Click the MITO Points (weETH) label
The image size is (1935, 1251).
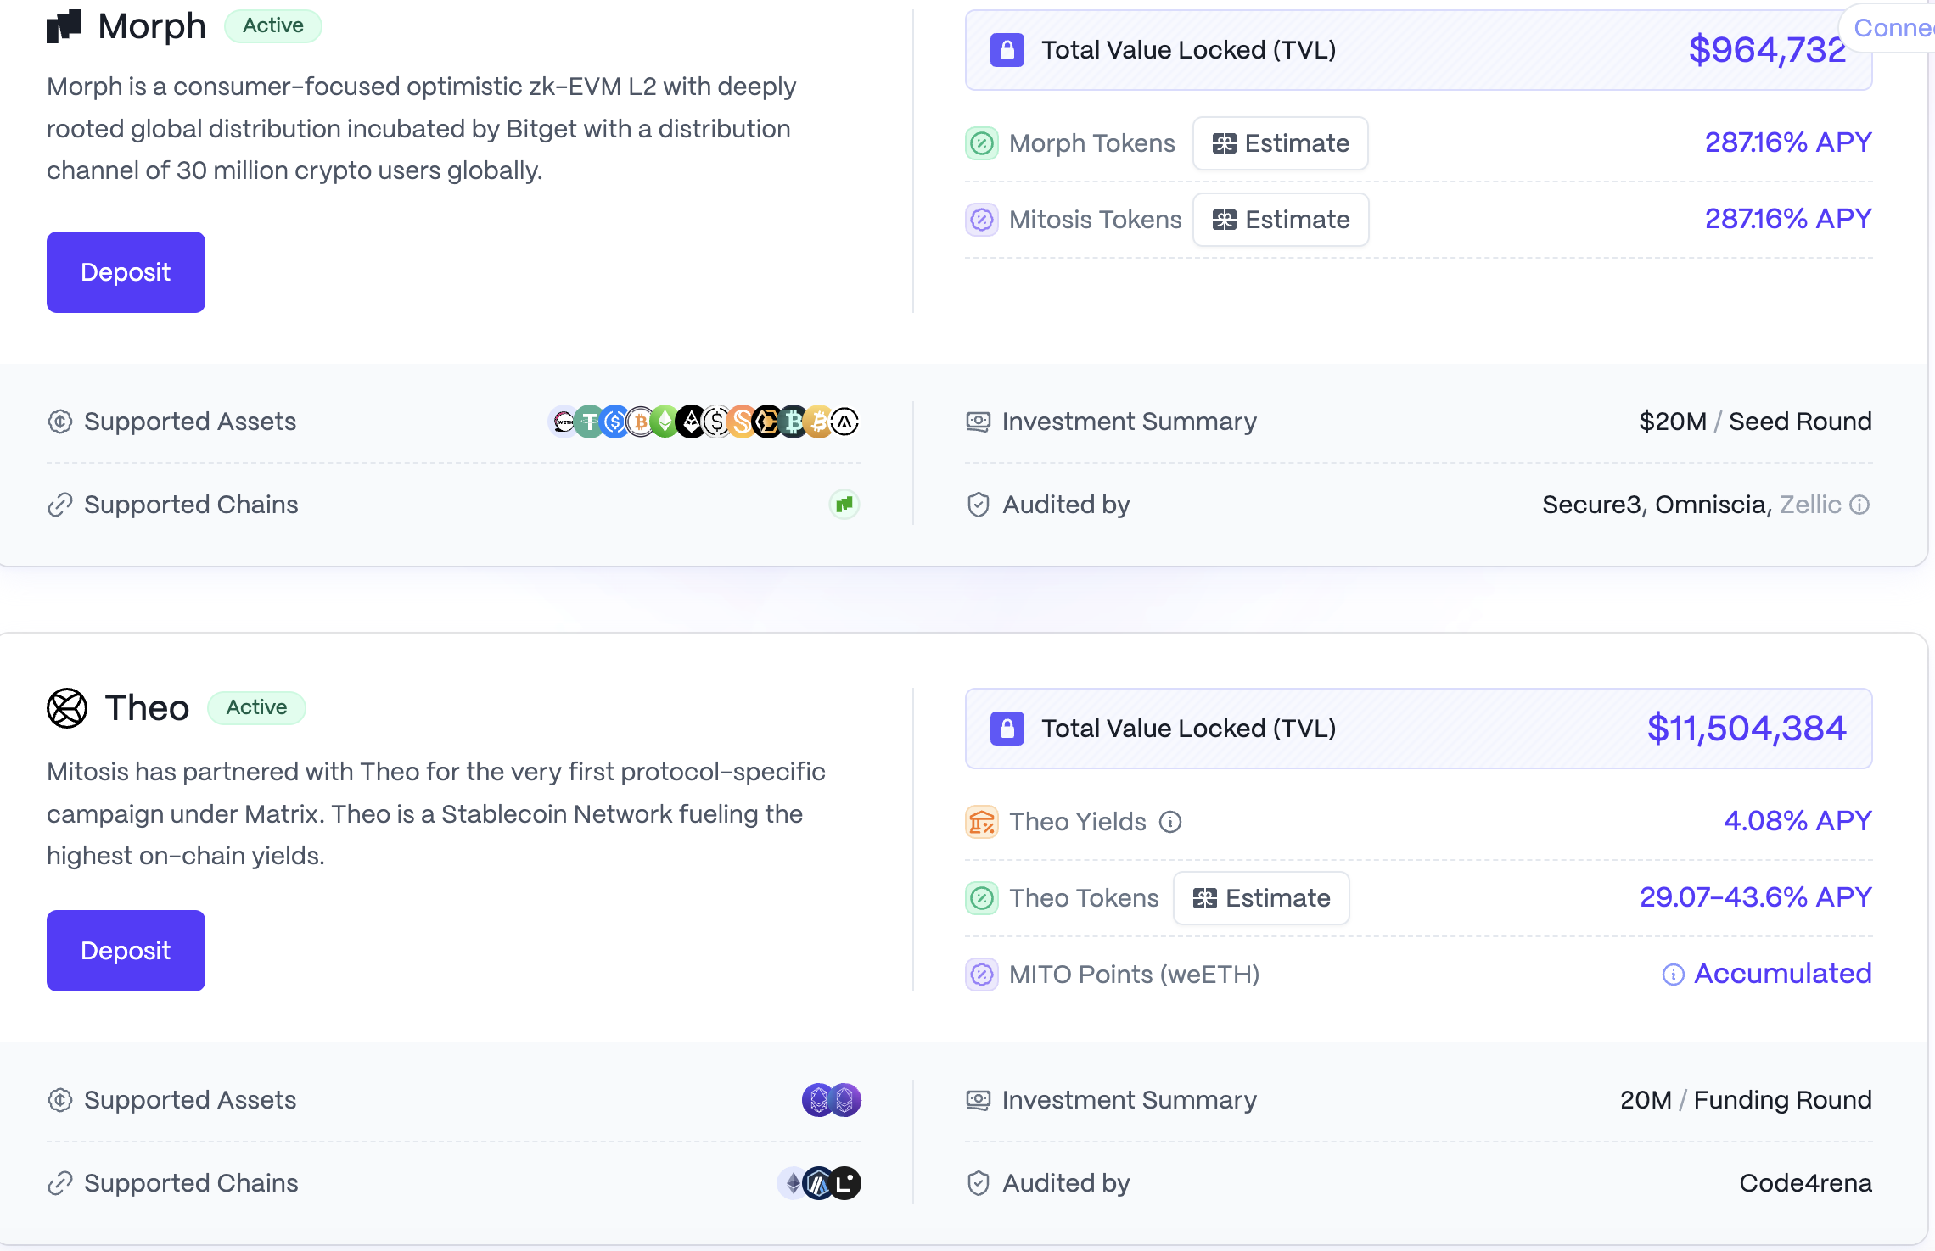(x=1134, y=975)
